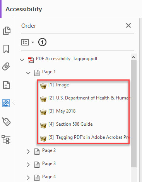Expand the Page 3 node
The image size is (142, 182).
[x=28, y=165]
